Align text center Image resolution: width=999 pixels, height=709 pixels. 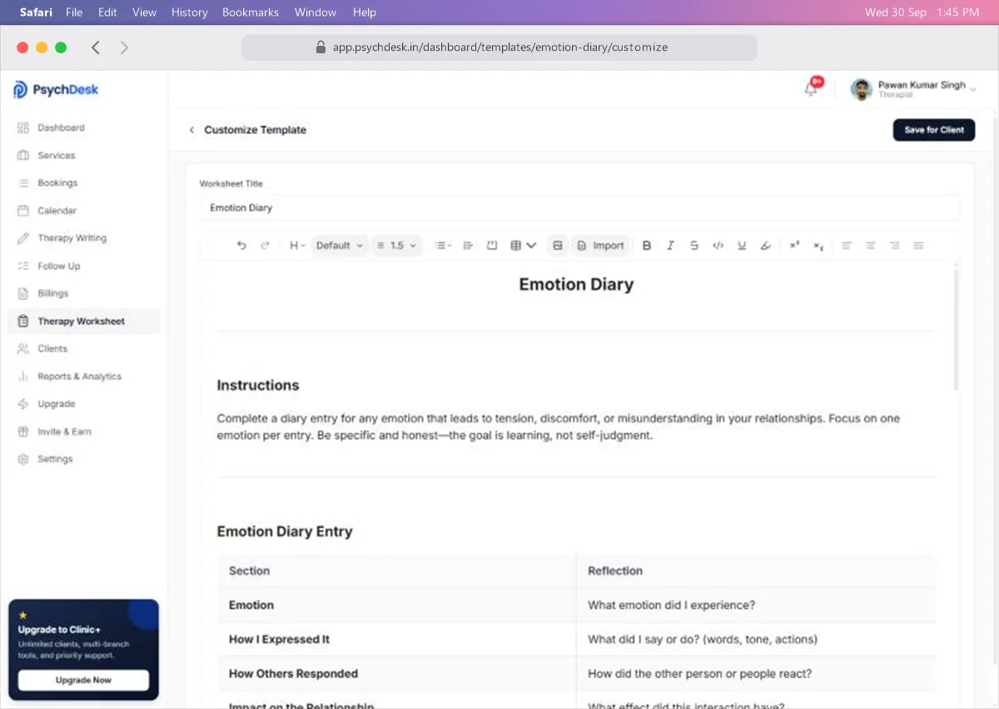click(871, 245)
